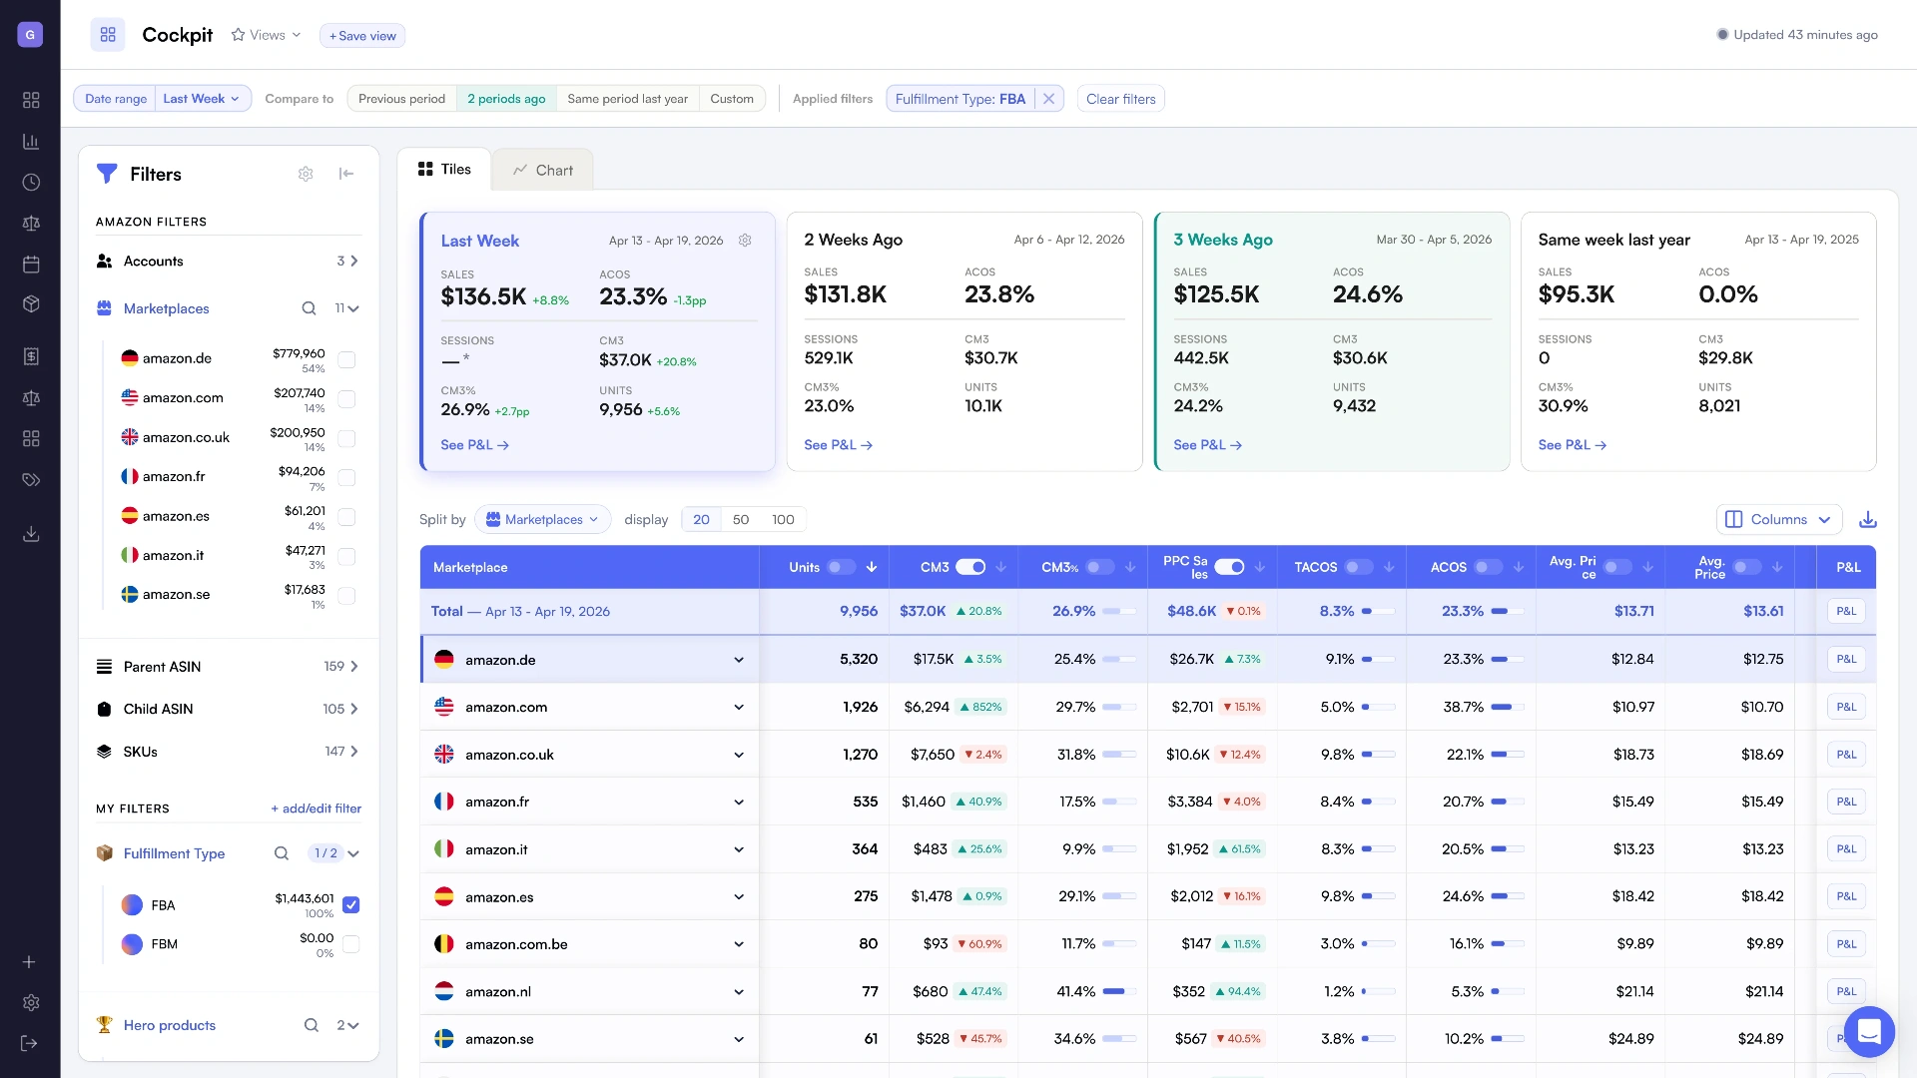Search within Hero products filter

(x=312, y=1025)
